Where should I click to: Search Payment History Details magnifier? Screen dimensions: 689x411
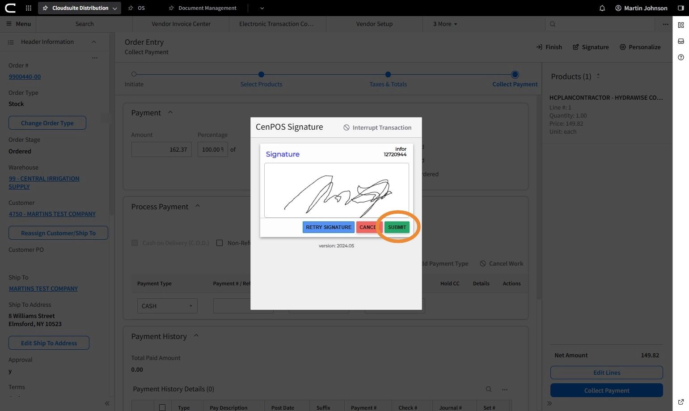pyautogui.click(x=488, y=389)
